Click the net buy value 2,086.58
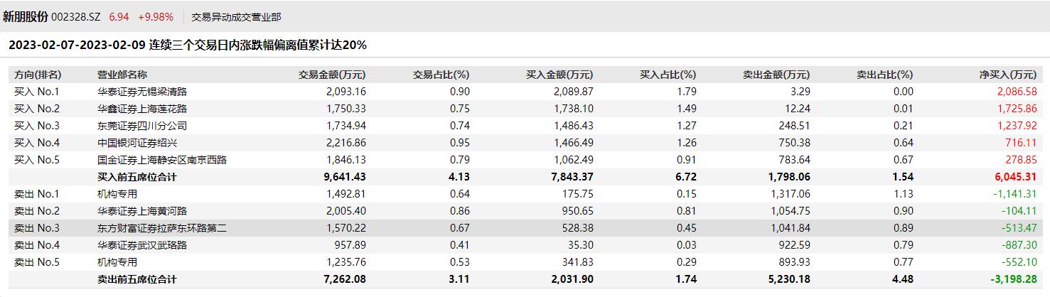This screenshot has width=1050, height=297. (1017, 92)
